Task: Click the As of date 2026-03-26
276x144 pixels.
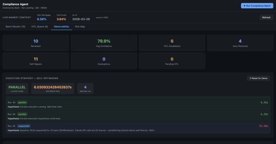Action: [81, 19]
